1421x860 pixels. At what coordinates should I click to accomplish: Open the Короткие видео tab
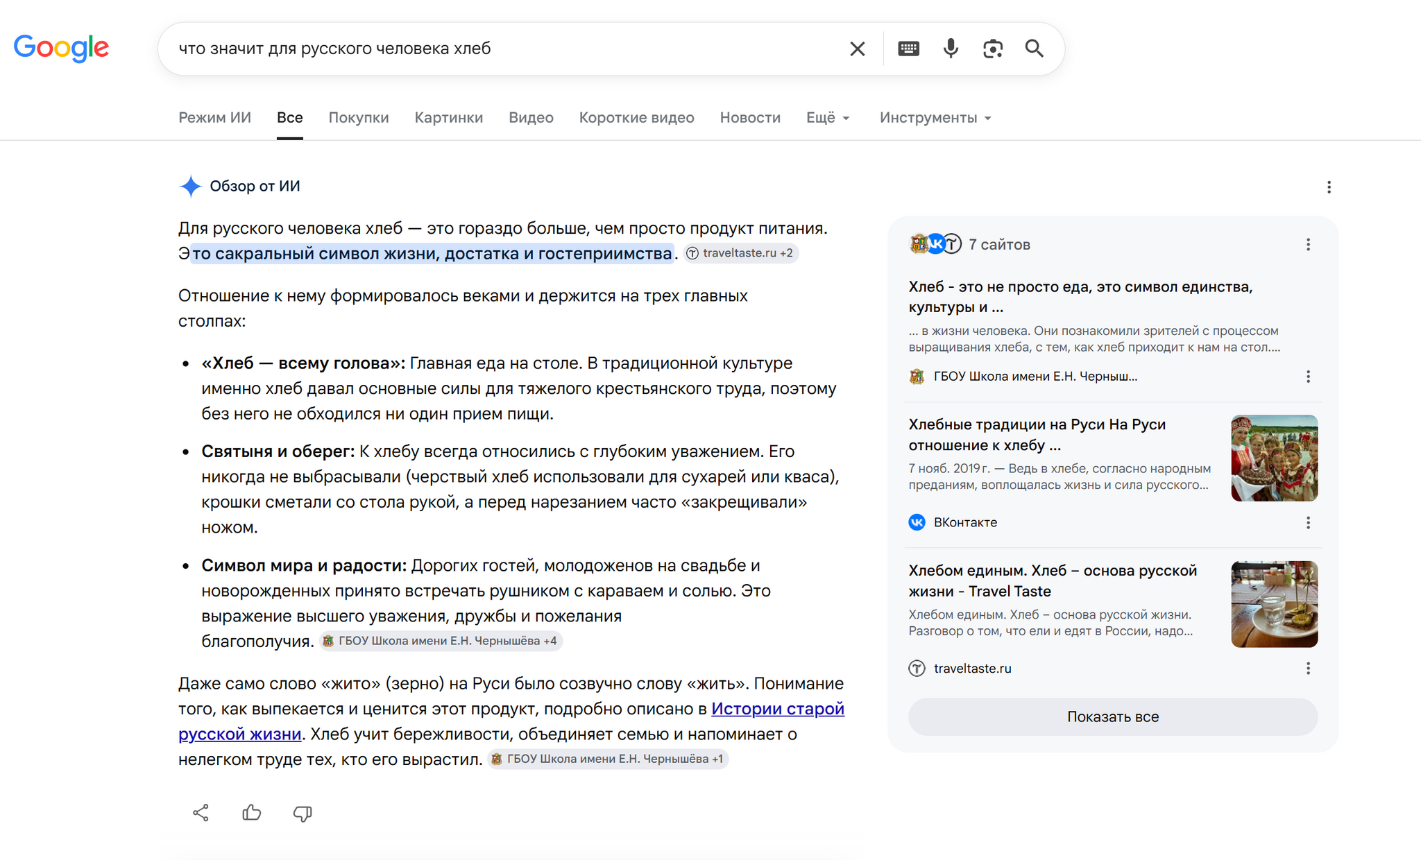pyautogui.click(x=636, y=117)
